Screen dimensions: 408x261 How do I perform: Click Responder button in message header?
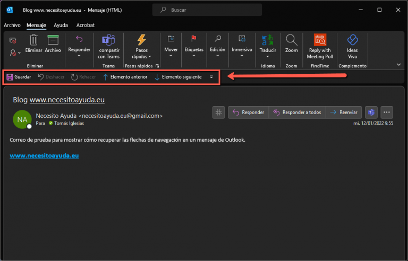coord(248,112)
